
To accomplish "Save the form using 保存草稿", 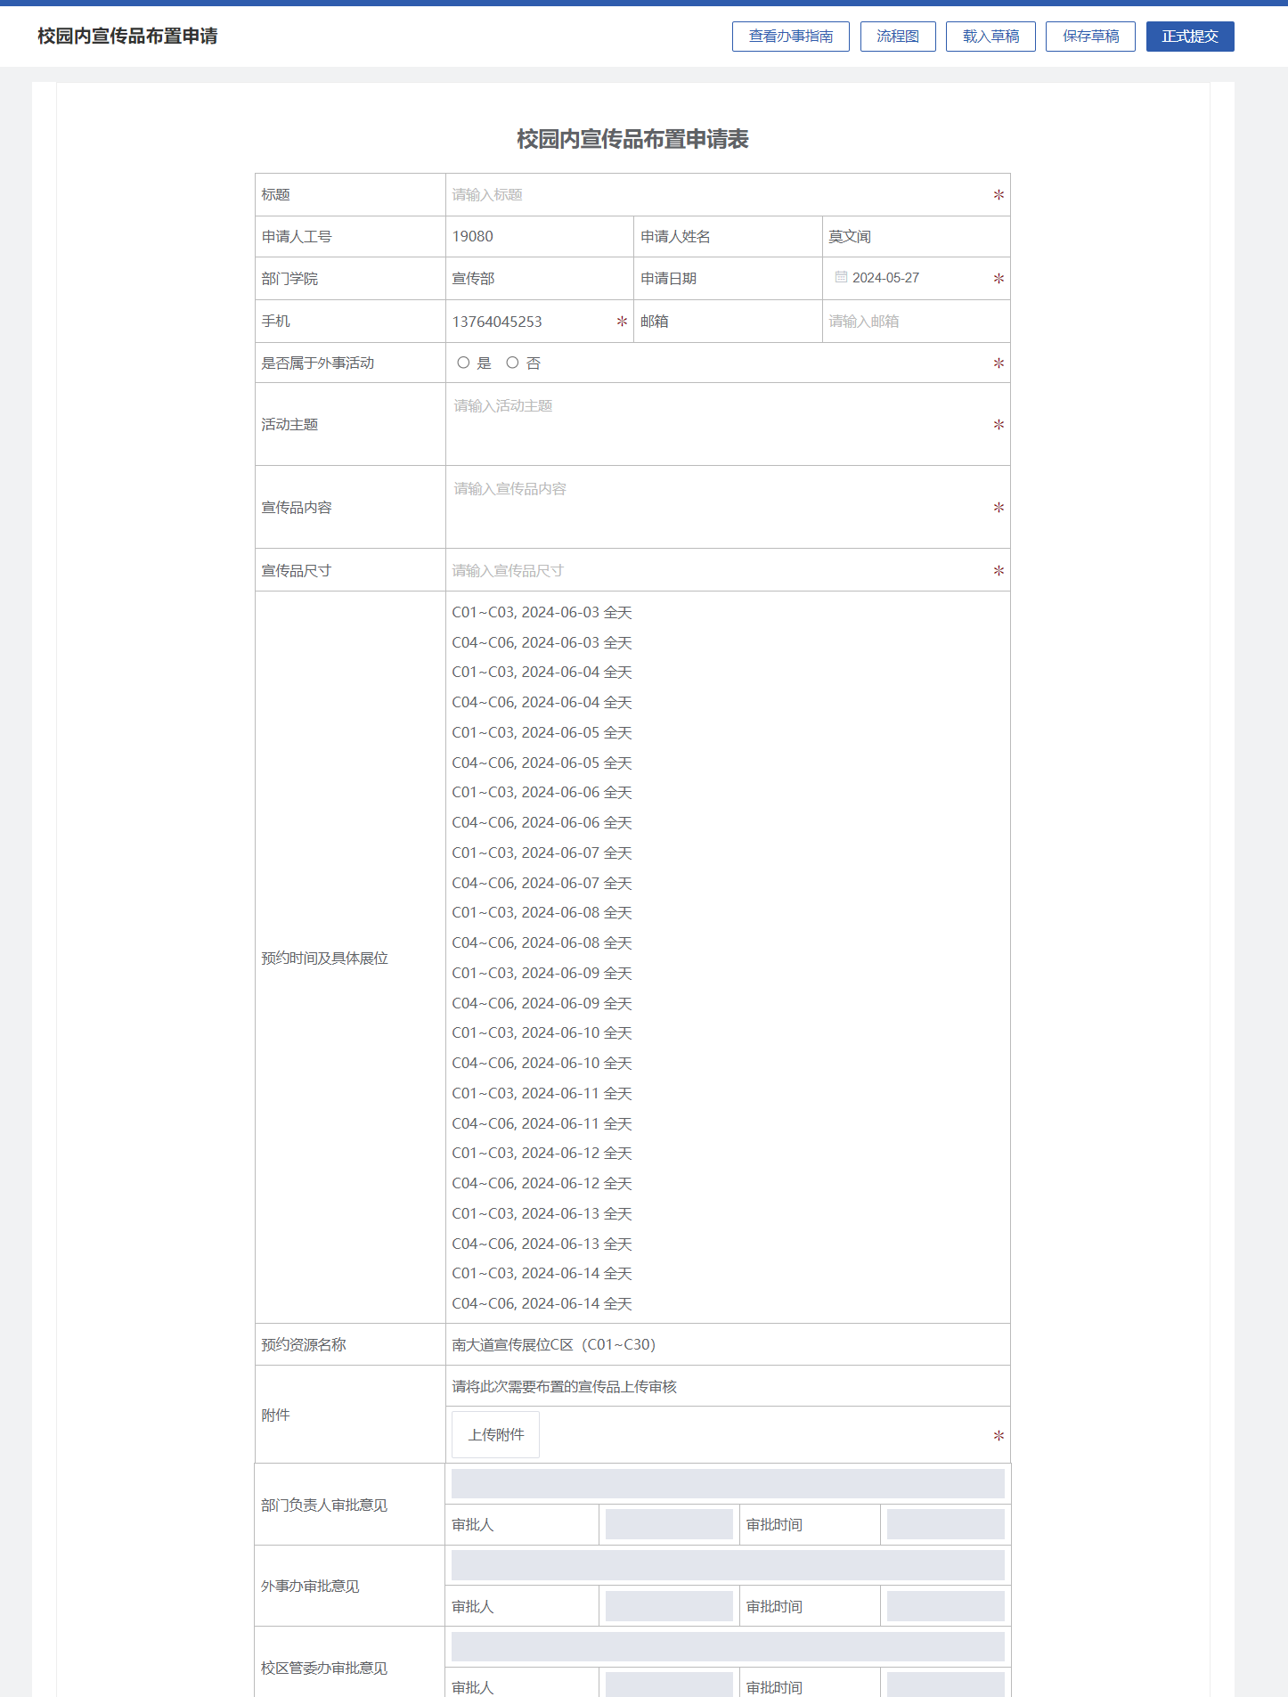I will tap(1089, 37).
